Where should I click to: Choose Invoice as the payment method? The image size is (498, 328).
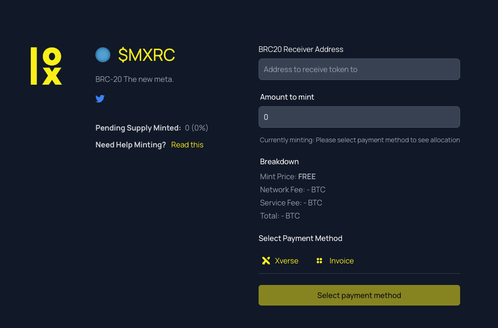point(335,261)
